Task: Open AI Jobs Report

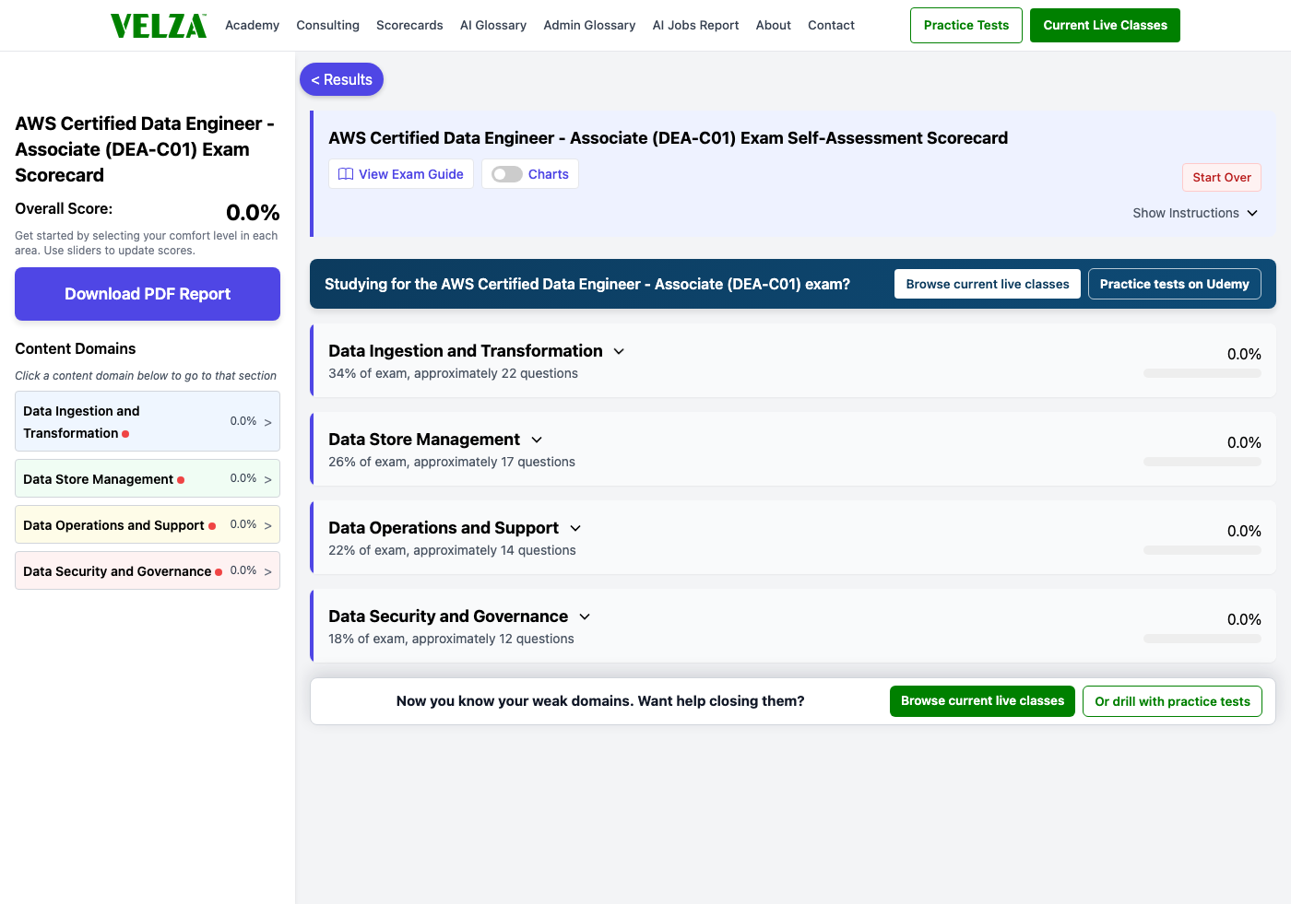Action: (695, 25)
